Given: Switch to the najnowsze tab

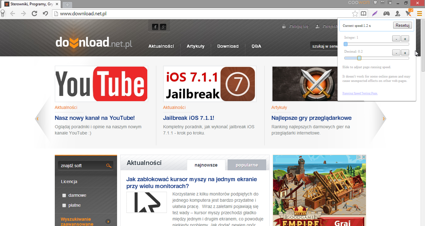Looking at the screenshot, I should [x=206, y=165].
